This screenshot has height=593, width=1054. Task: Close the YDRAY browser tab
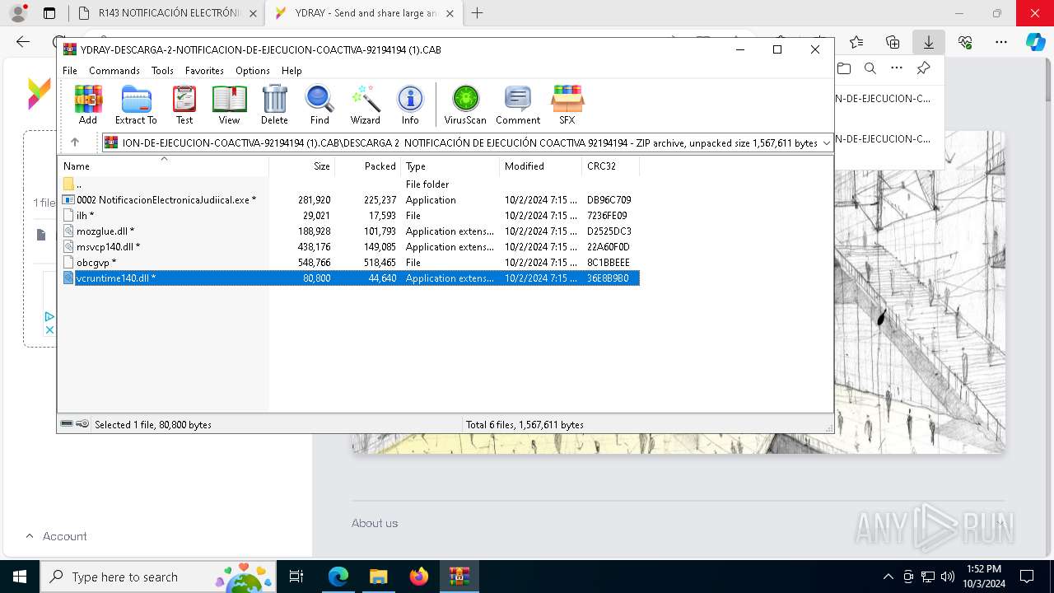click(450, 13)
